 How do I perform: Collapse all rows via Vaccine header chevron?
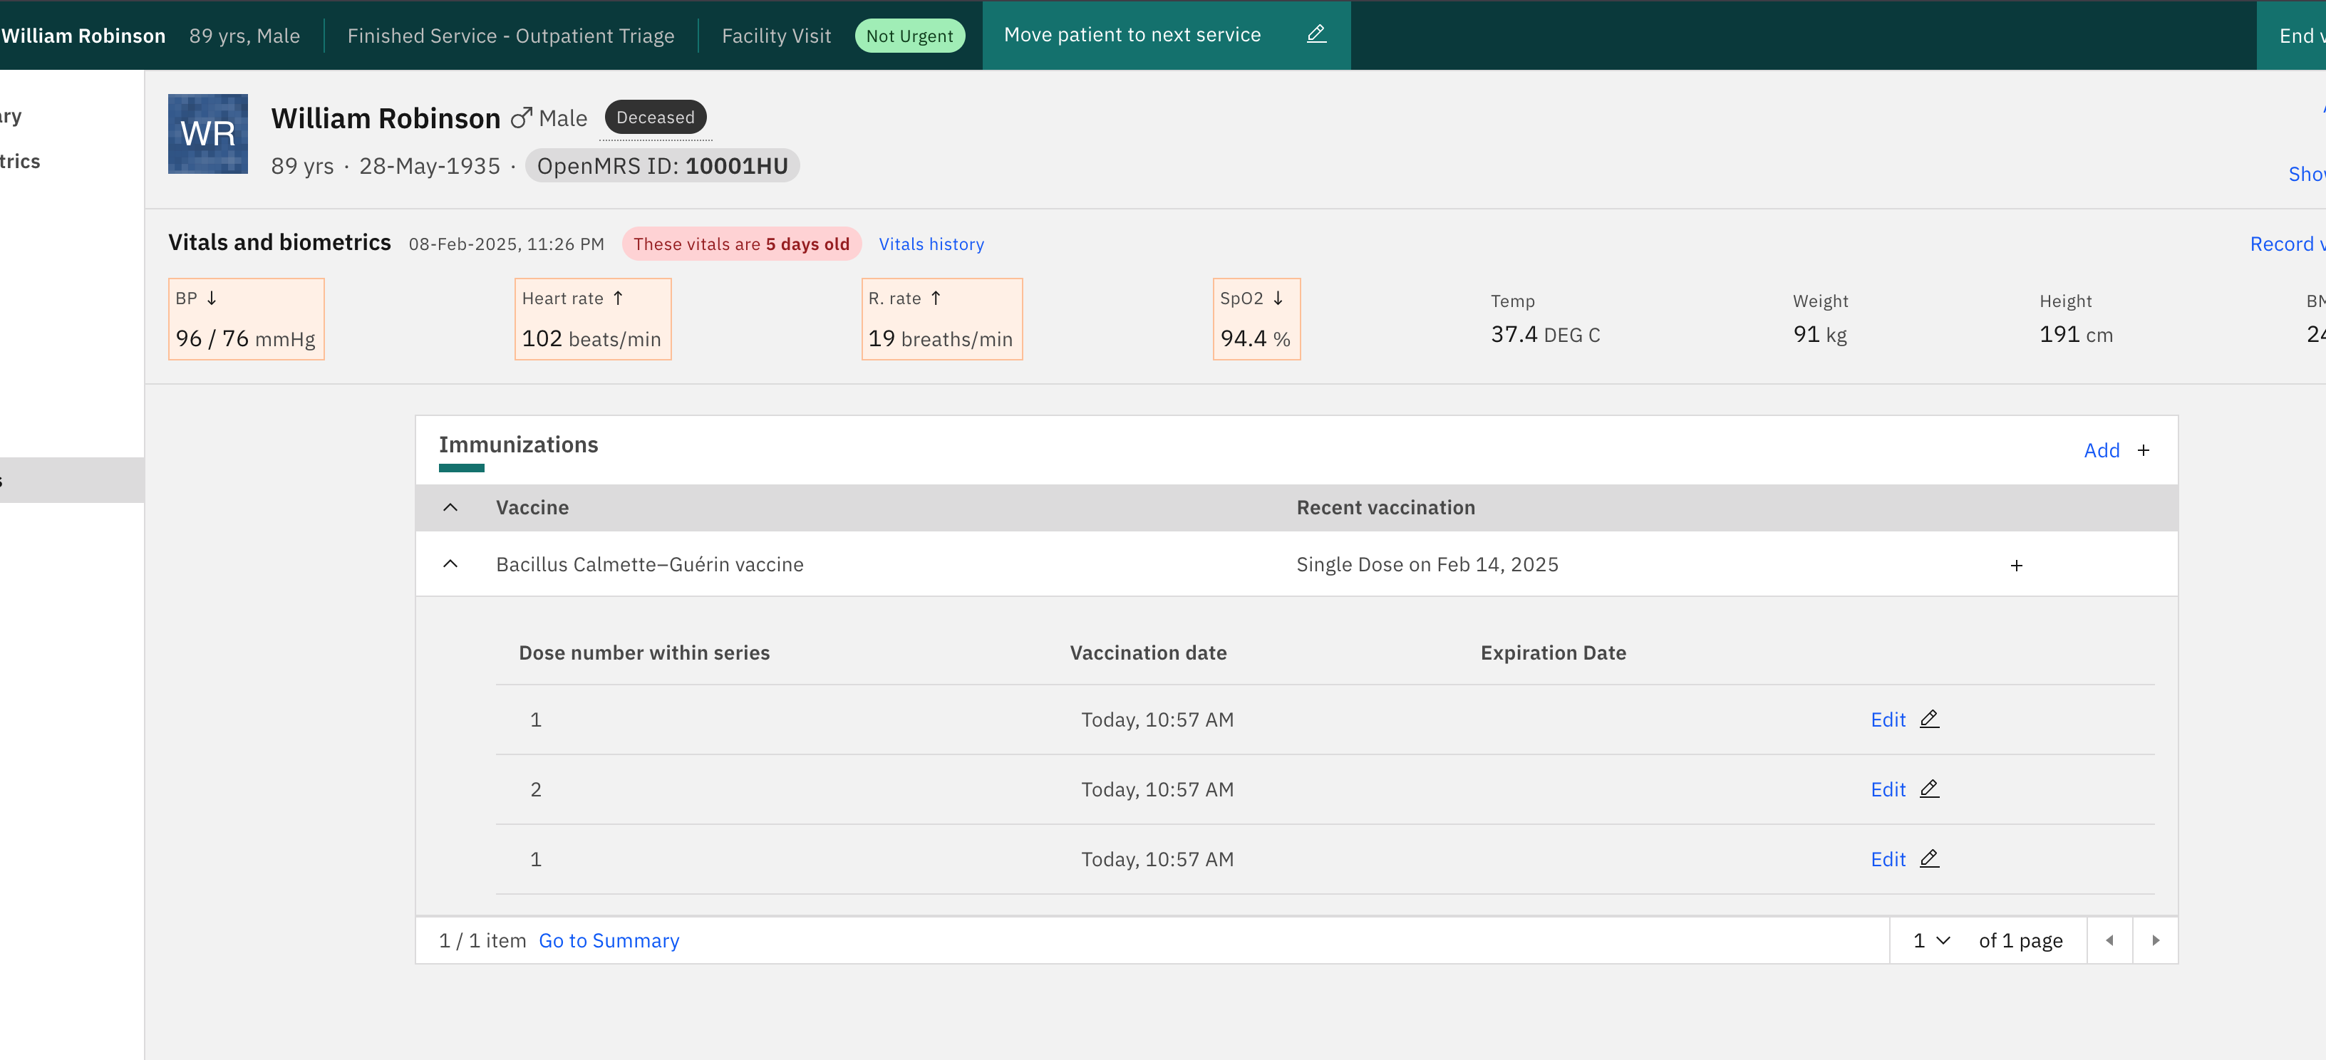coord(450,507)
